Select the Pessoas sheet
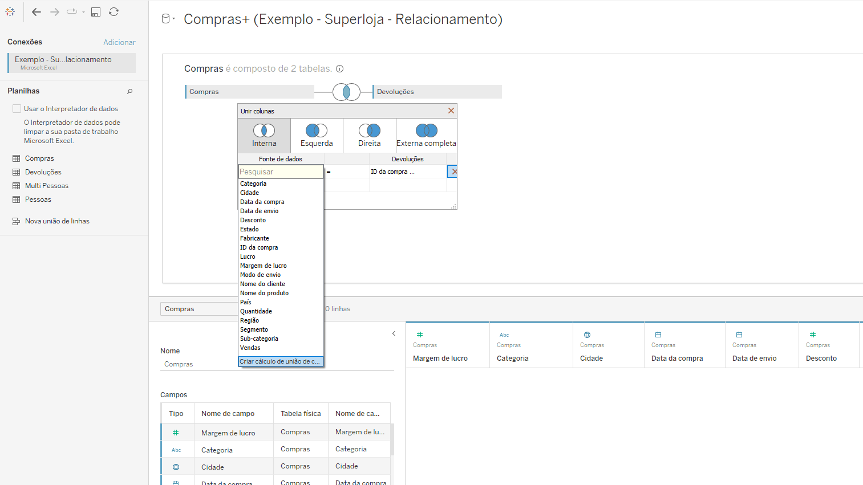The image size is (863, 485). coord(38,199)
